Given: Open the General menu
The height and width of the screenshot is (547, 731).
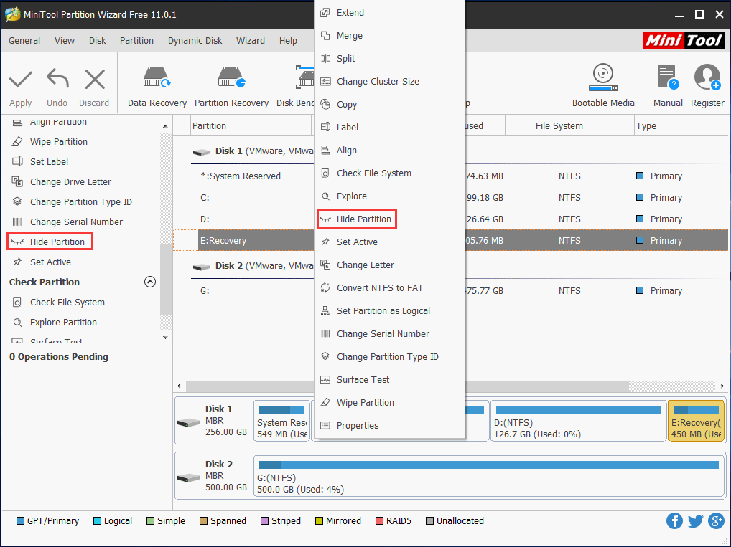Looking at the screenshot, I should click(x=24, y=40).
